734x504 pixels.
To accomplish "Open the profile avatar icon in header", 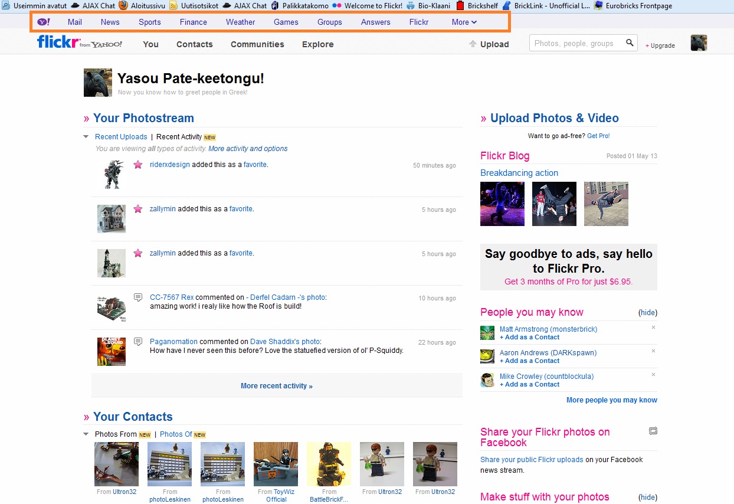I will (699, 42).
